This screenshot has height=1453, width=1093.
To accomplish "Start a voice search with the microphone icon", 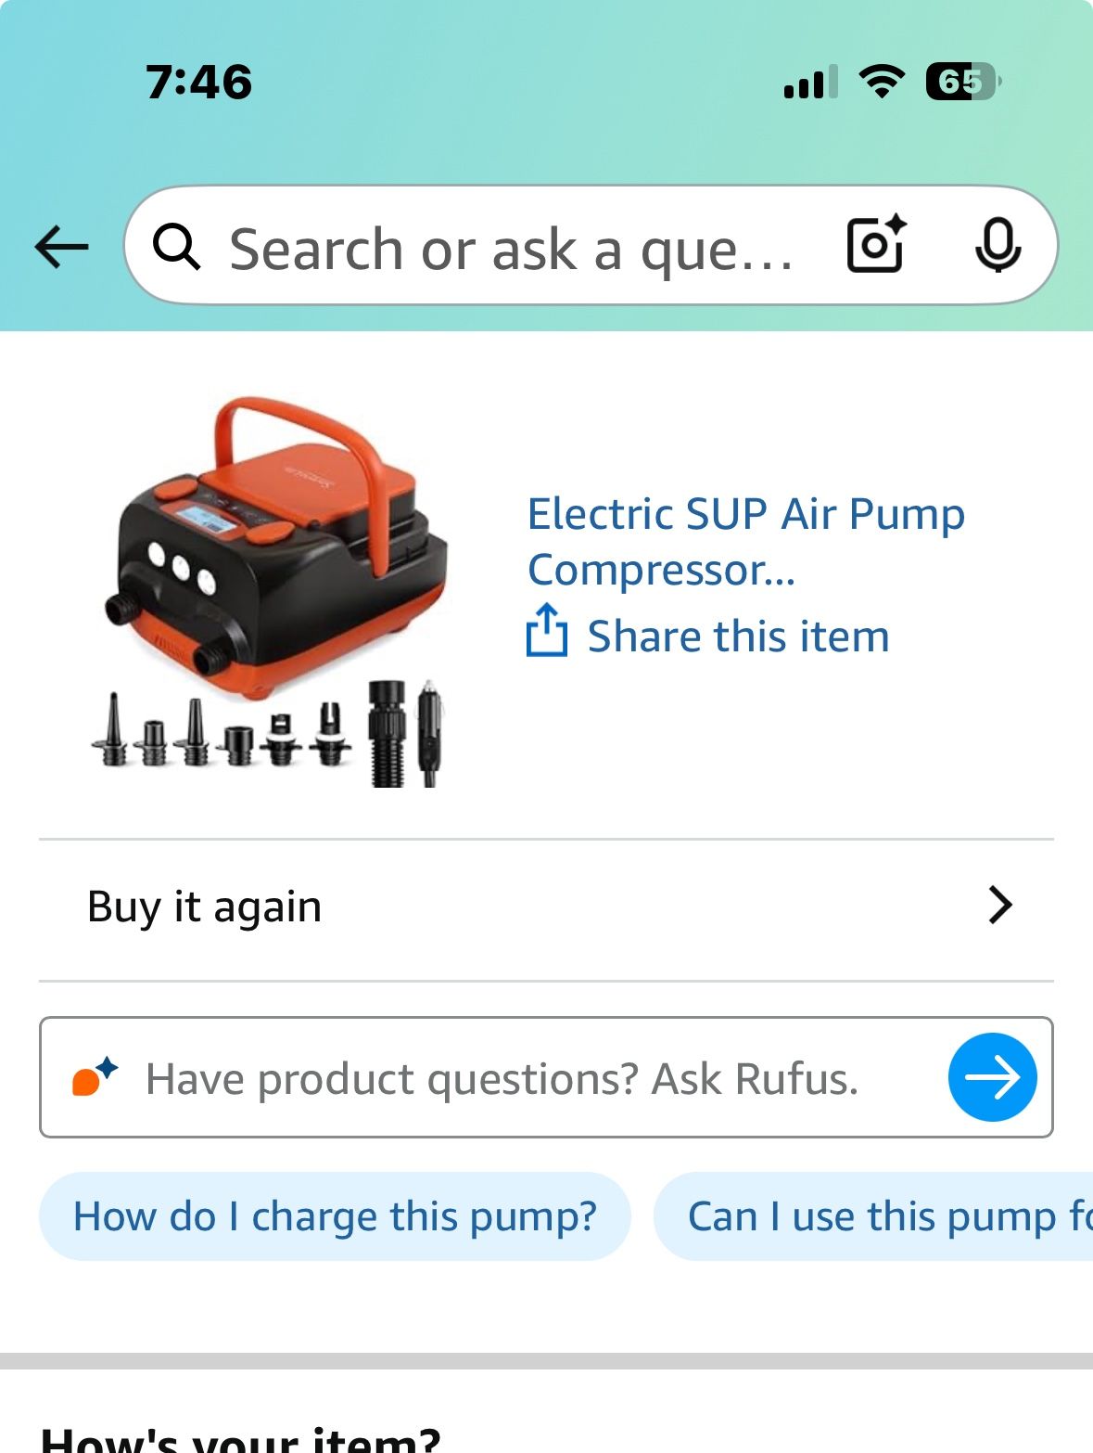I will point(999,245).
